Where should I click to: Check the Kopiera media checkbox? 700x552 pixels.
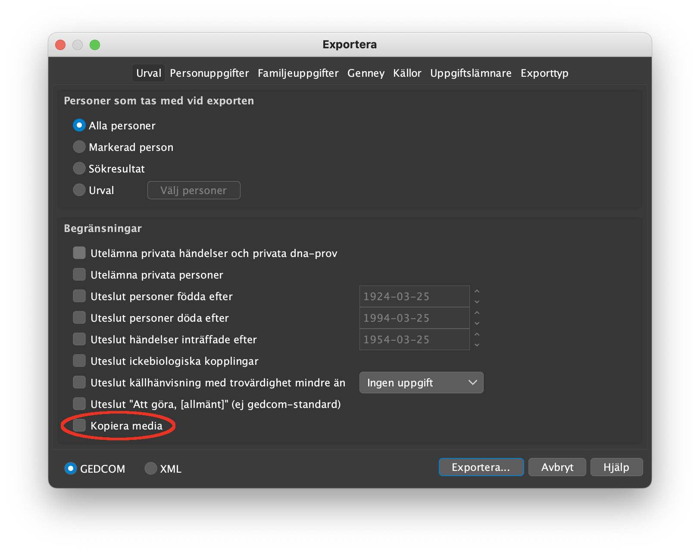pyautogui.click(x=79, y=426)
